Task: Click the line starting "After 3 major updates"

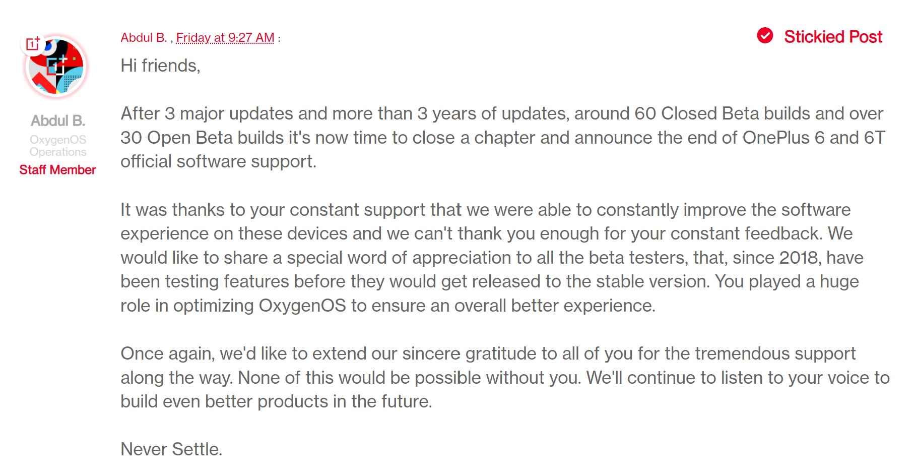Action: [501, 113]
